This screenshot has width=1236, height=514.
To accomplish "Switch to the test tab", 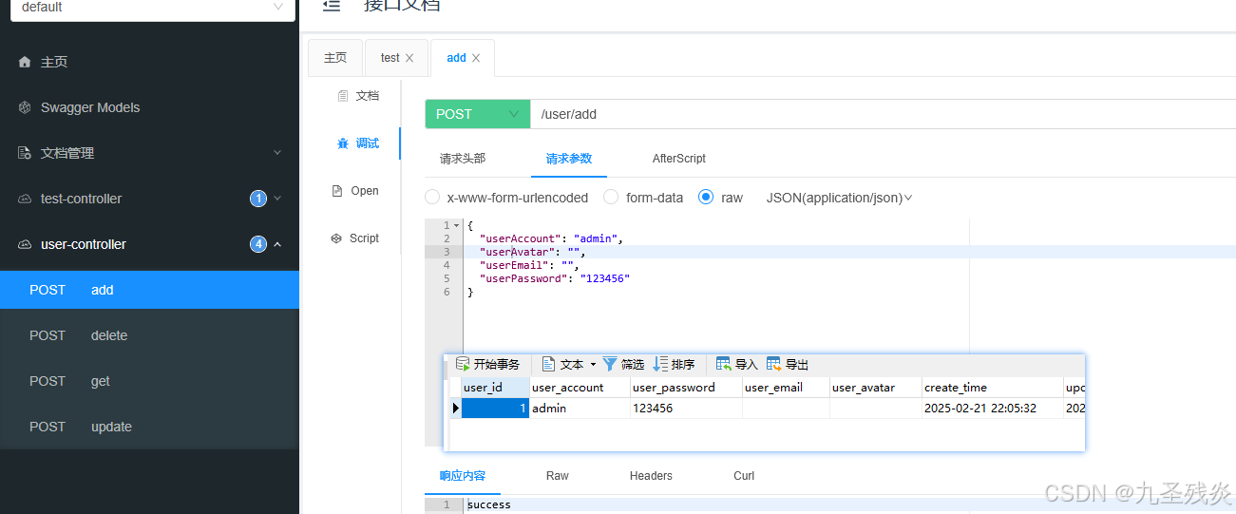I will pos(390,58).
